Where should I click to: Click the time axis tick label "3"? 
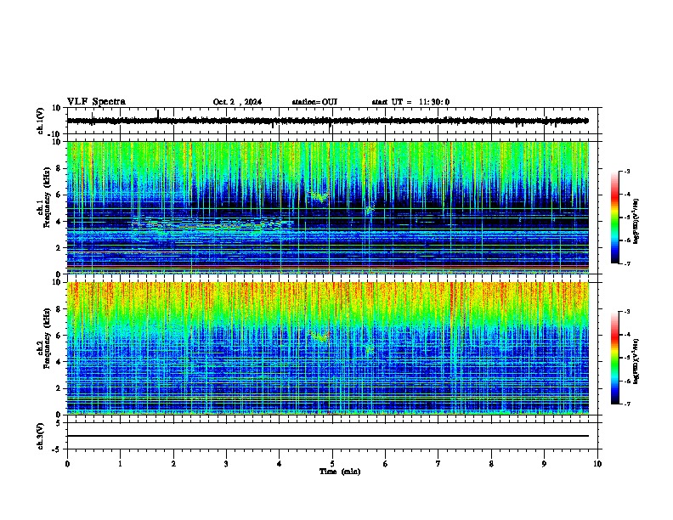[226, 464]
